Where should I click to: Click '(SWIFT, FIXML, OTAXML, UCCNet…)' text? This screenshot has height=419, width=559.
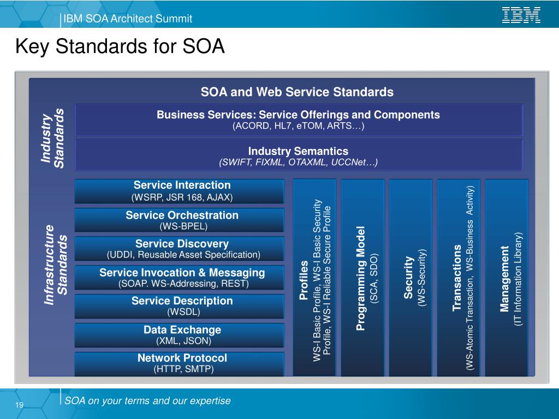299,163
